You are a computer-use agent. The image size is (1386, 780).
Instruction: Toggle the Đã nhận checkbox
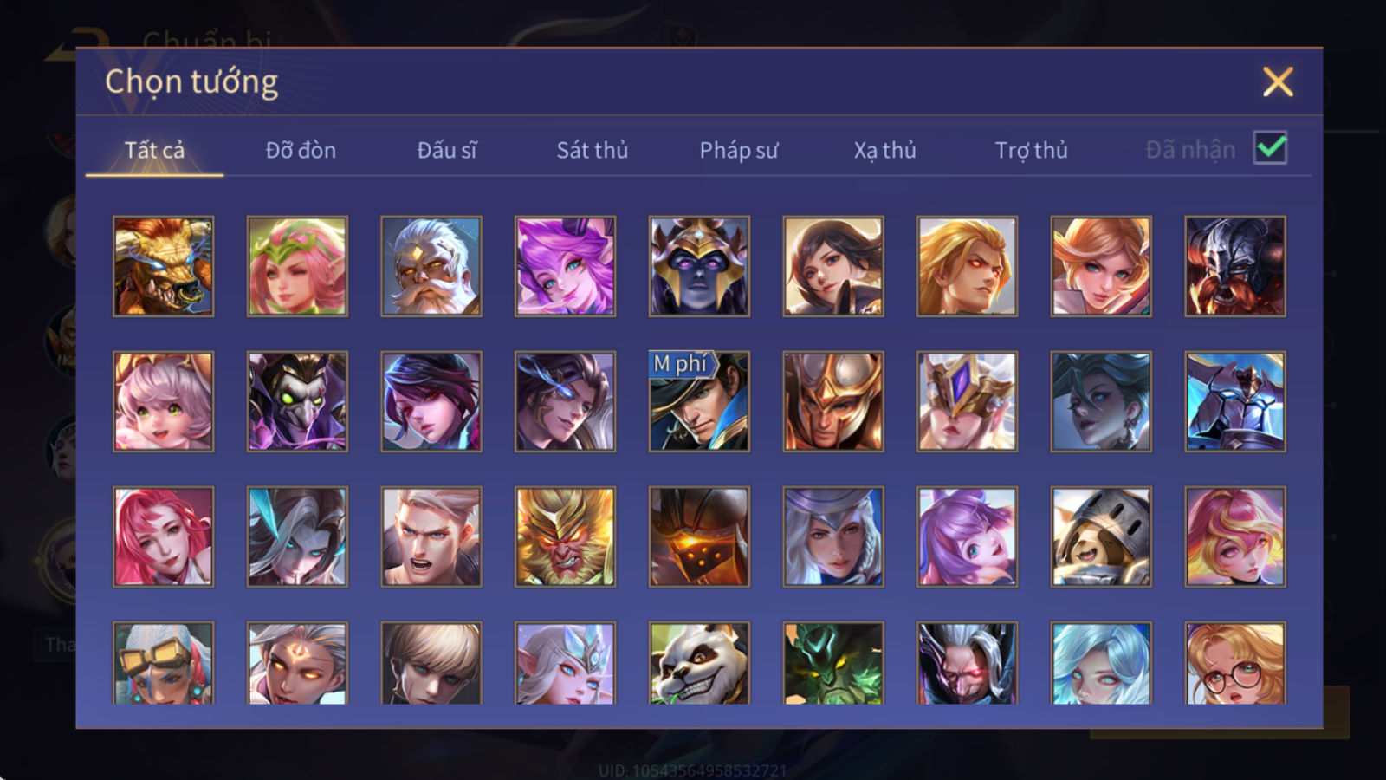pos(1270,148)
